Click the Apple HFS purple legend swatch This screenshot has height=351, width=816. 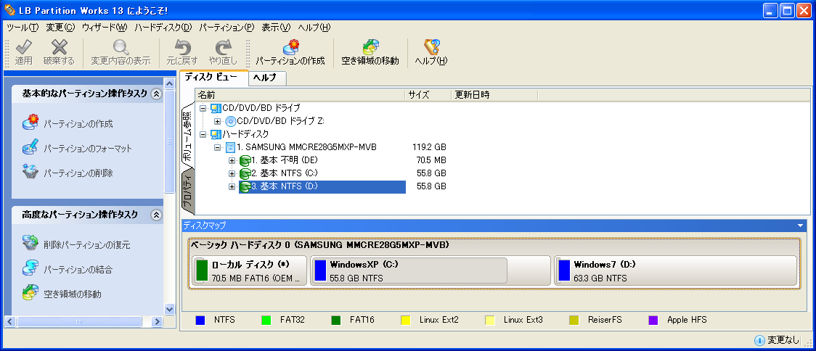click(653, 321)
